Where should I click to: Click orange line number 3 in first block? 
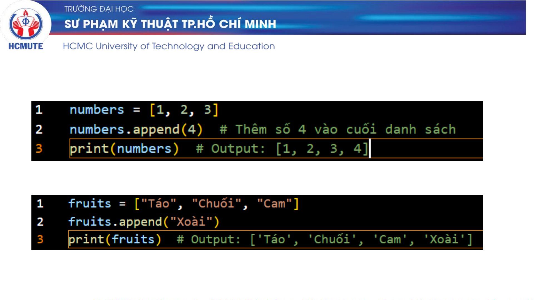pyautogui.click(x=39, y=148)
